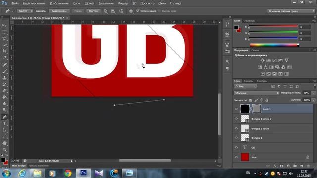Click the Color Balance adjustment icon
This screenshot has height=178, width=317.
tap(265, 67)
